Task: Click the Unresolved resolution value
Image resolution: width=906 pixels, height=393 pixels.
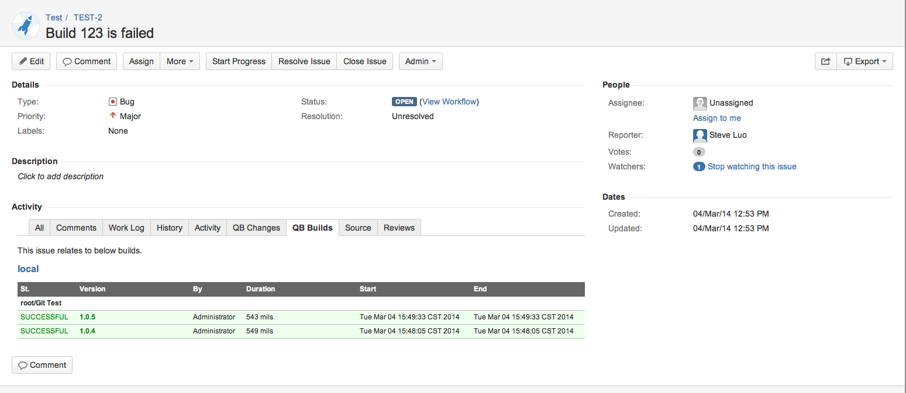Action: [x=413, y=116]
